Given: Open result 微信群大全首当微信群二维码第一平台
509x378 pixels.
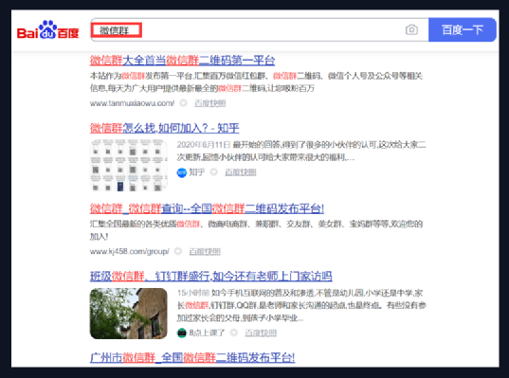Looking at the screenshot, I should coord(182,61).
